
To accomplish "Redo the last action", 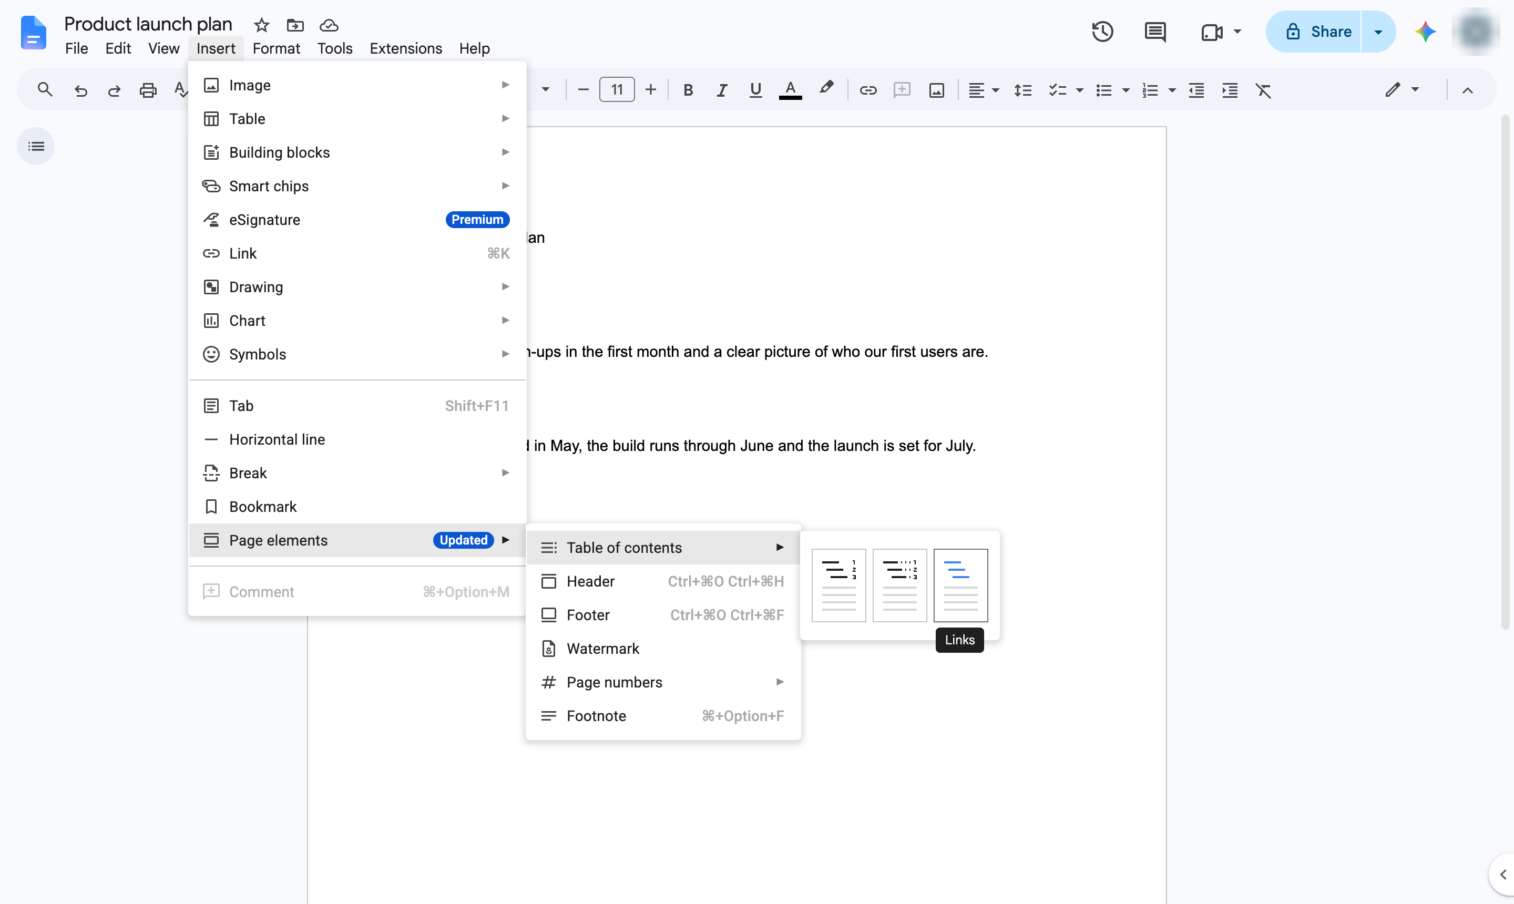I will (x=114, y=91).
